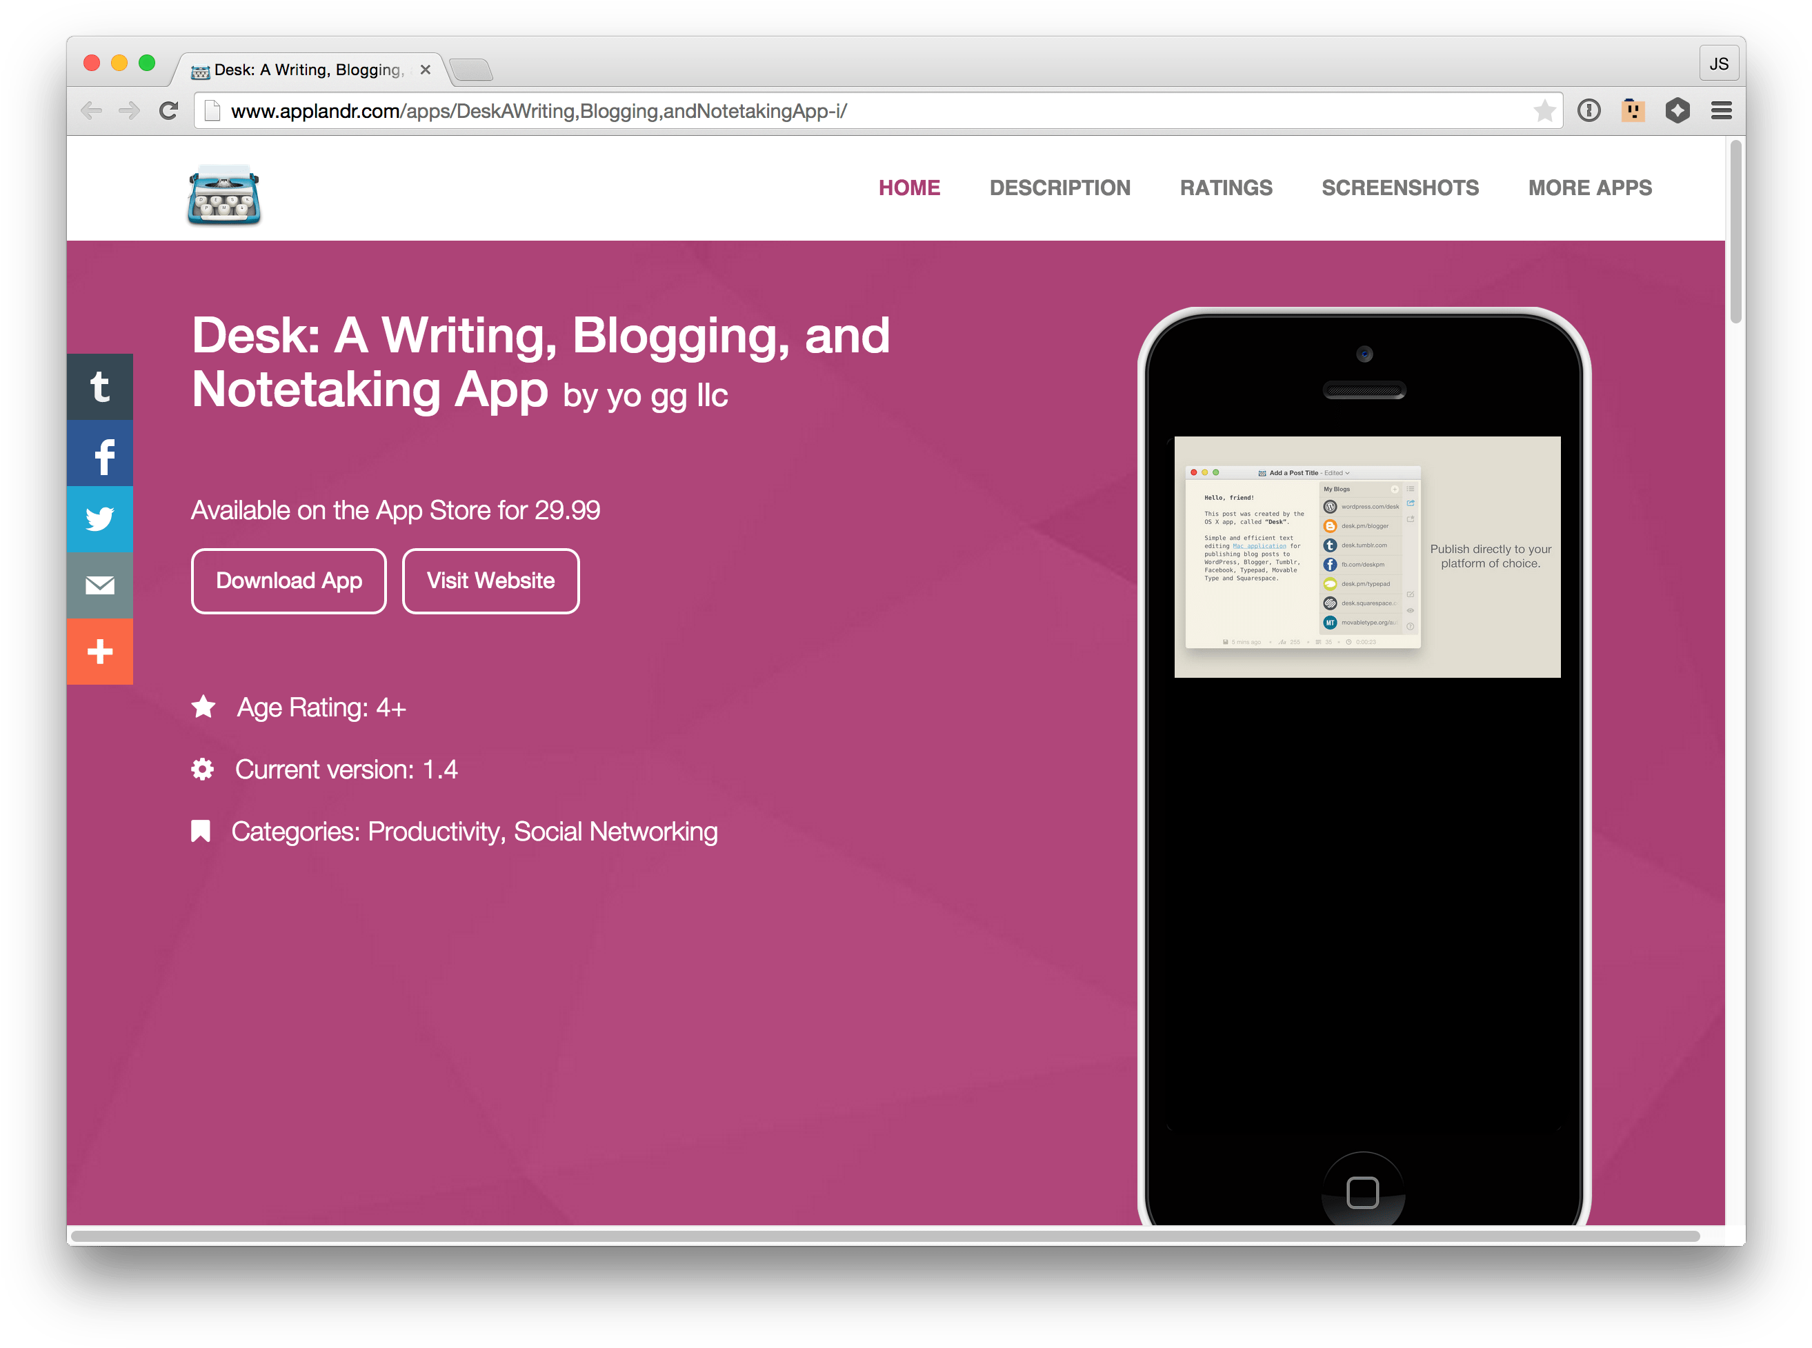The width and height of the screenshot is (1812, 1348).
Task: Focus the address bar URL field
Action: pos(877,111)
